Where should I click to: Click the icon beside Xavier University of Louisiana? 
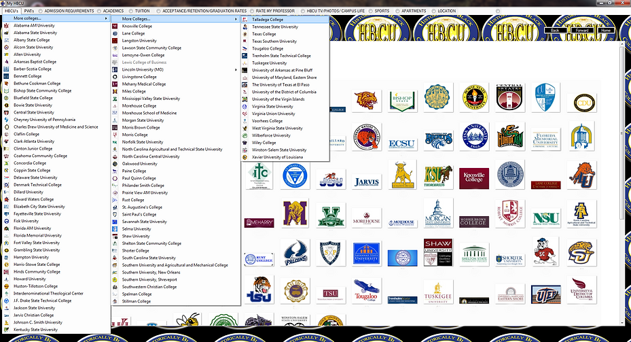pyautogui.click(x=245, y=157)
